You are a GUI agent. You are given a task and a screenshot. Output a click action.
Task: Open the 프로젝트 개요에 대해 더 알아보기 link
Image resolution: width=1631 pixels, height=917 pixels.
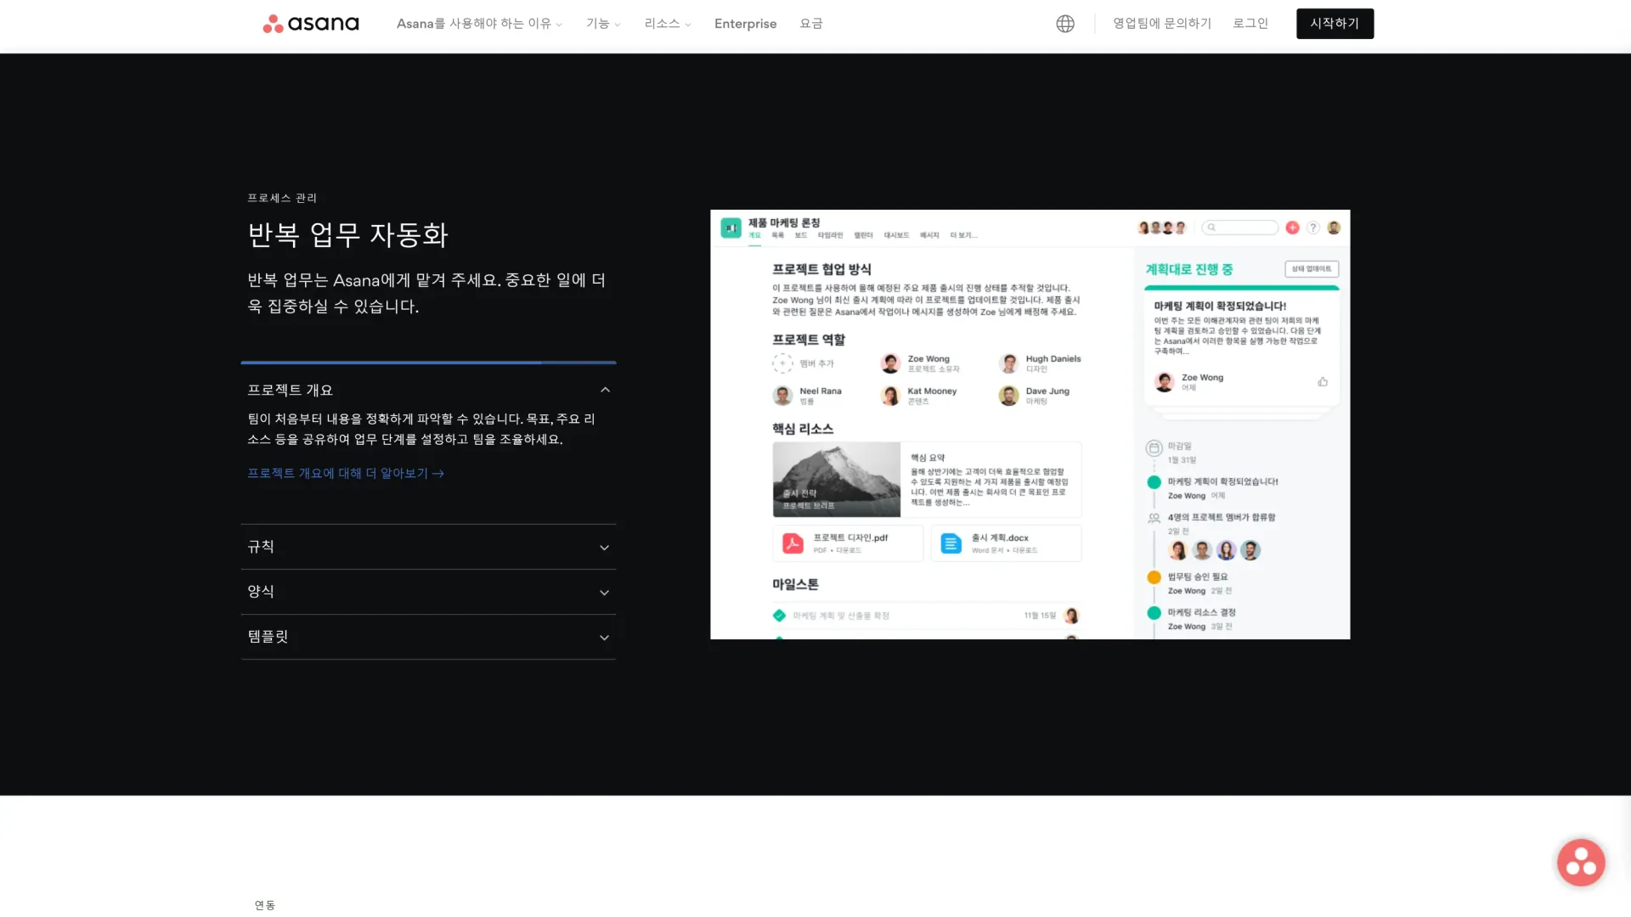pos(344,473)
